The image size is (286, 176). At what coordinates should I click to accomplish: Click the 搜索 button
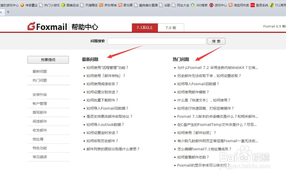[x=216, y=41]
